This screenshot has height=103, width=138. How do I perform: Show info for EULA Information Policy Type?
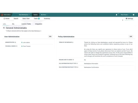[77, 63]
